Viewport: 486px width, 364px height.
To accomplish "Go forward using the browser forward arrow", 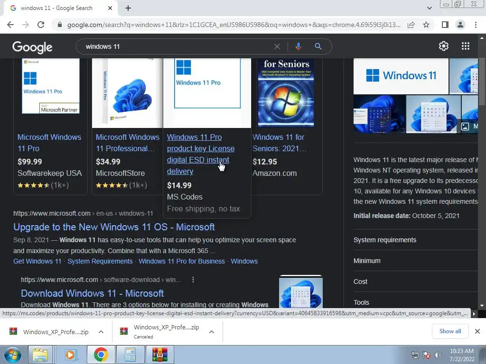I will point(26,25).
